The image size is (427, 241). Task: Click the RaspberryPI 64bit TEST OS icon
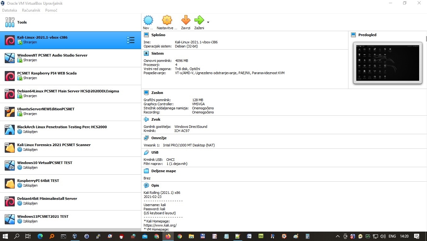pos(10,183)
